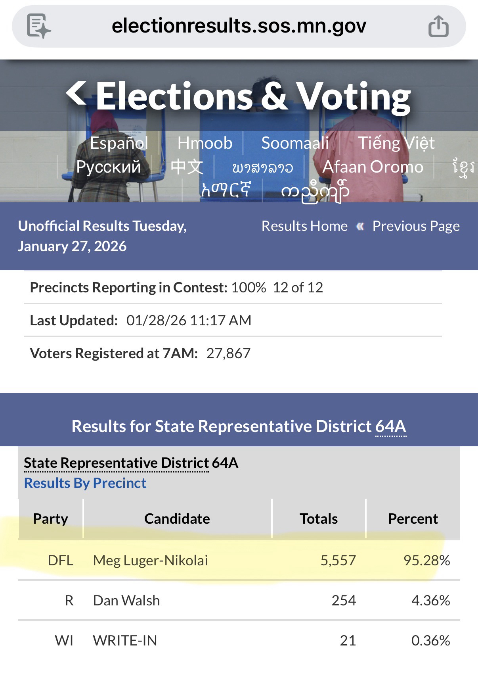478x678 pixels.
Task: Open the page reader options icon
Action: click(x=38, y=26)
